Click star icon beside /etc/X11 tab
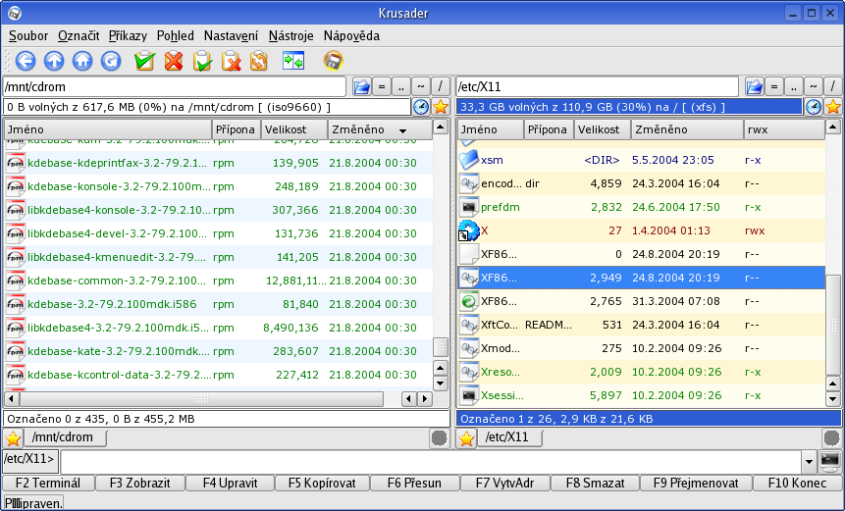 [x=466, y=438]
